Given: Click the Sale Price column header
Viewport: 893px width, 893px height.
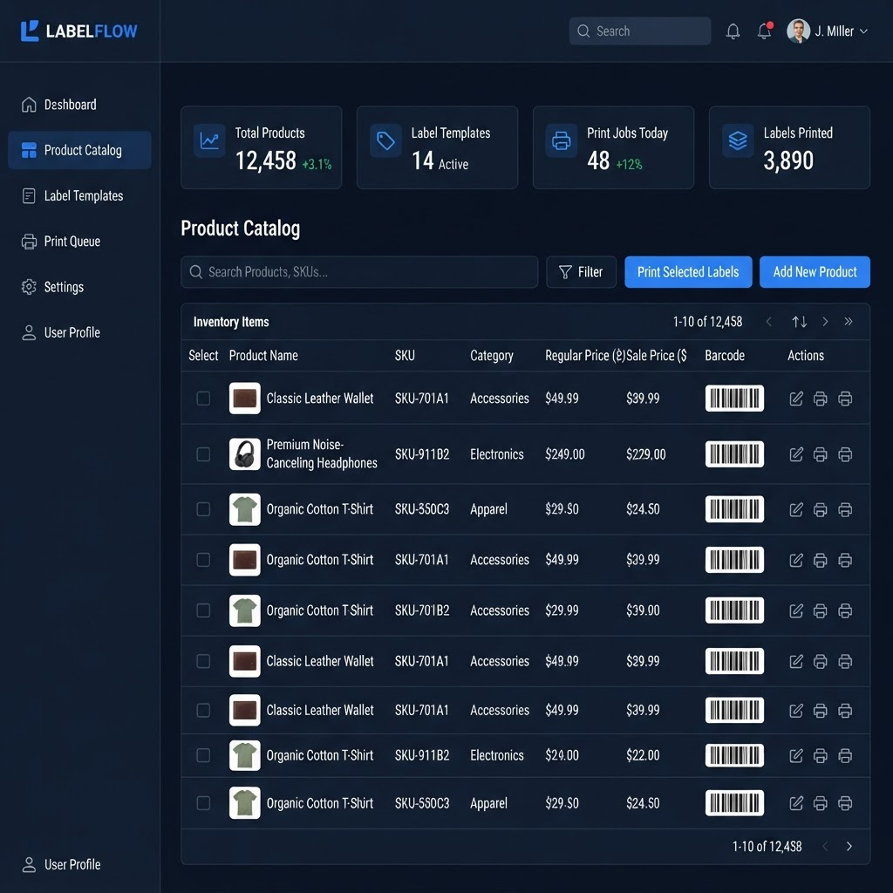Looking at the screenshot, I should (x=656, y=356).
